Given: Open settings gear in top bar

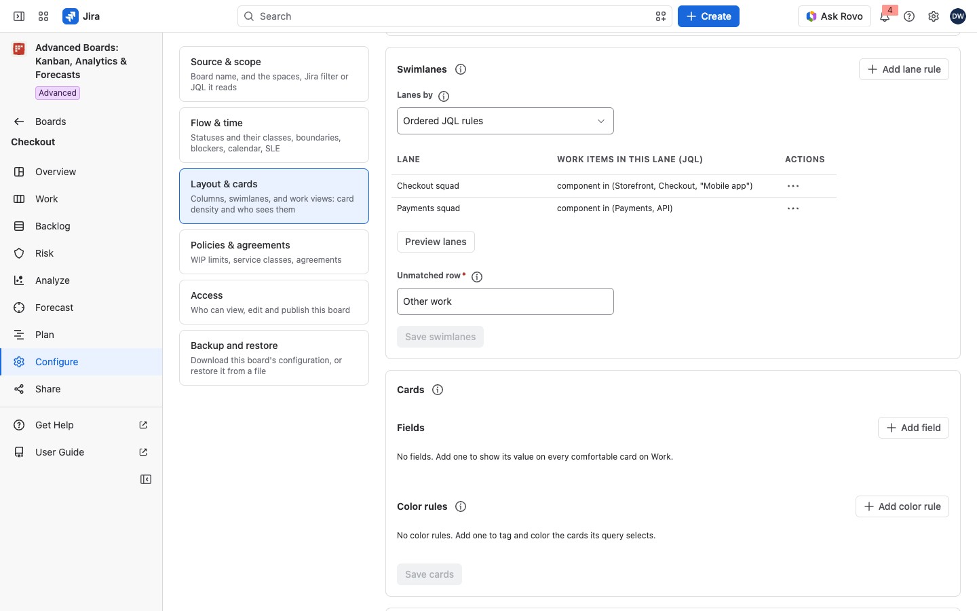Looking at the screenshot, I should tap(934, 16).
